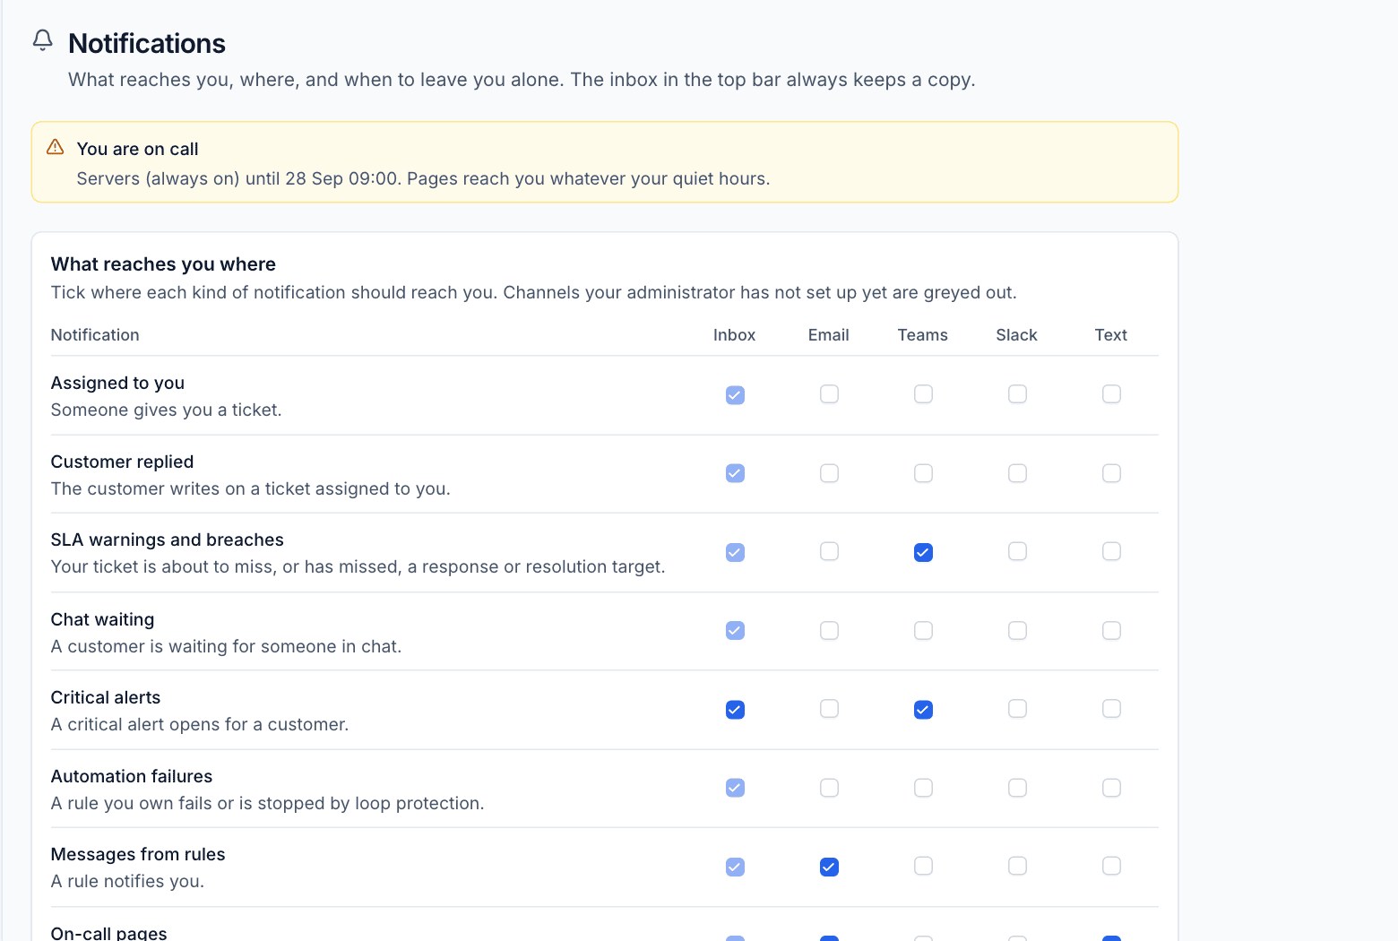This screenshot has height=941, width=1398.
Task: Click Inbox checkbox for Assigned to you
Action: point(735,395)
